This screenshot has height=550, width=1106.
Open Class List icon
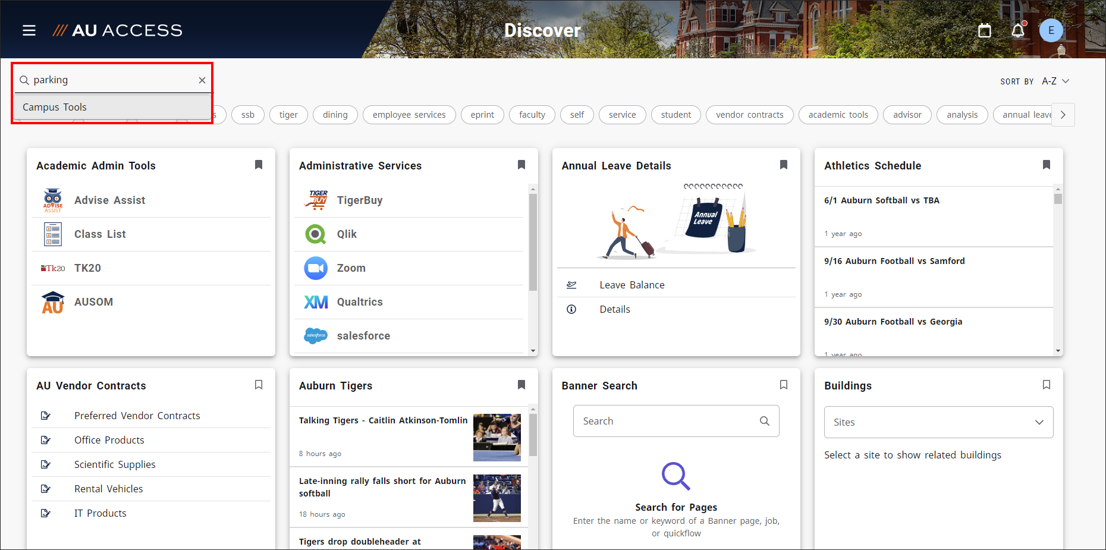click(x=53, y=234)
